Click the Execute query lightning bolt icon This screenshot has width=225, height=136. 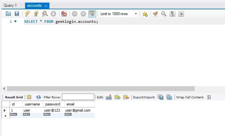28,14
